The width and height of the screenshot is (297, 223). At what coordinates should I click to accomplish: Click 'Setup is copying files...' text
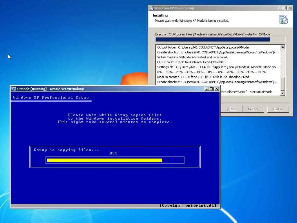coord(66,150)
